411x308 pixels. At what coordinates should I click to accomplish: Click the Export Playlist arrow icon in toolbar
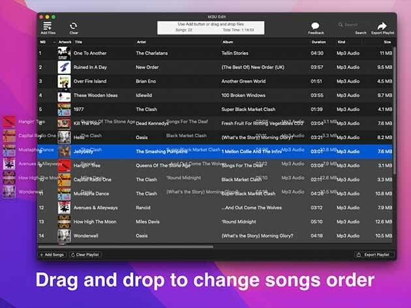(x=382, y=25)
